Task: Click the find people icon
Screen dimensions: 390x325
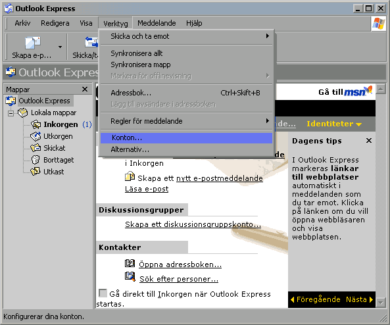Action: 130,276
